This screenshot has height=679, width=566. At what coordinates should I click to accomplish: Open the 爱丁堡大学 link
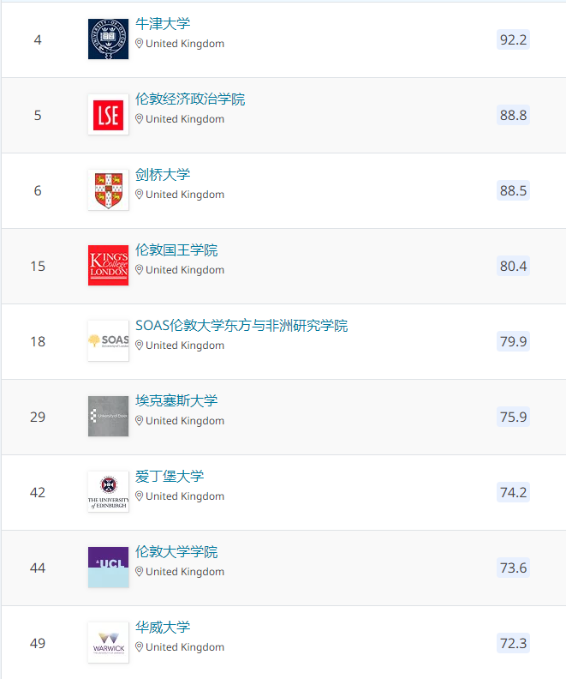pos(170,477)
